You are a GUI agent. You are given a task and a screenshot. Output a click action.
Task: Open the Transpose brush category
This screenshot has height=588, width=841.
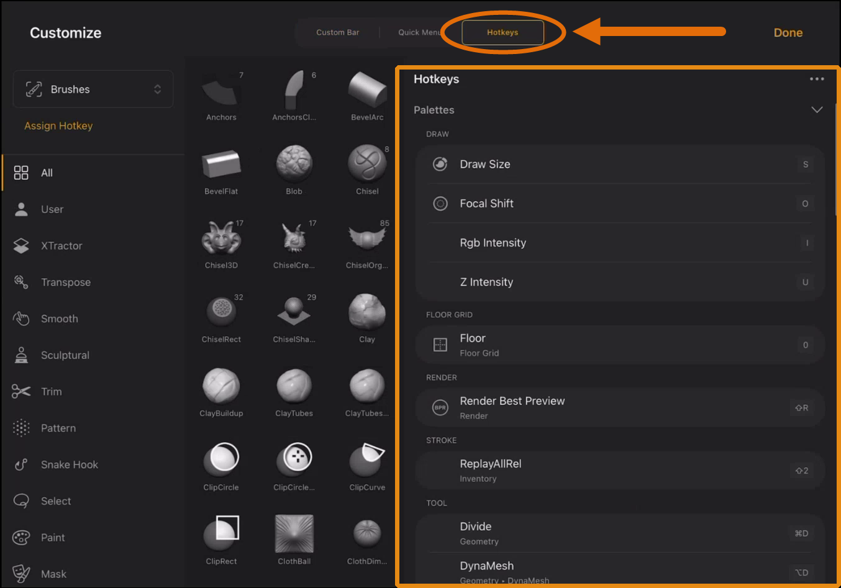[x=93, y=283]
